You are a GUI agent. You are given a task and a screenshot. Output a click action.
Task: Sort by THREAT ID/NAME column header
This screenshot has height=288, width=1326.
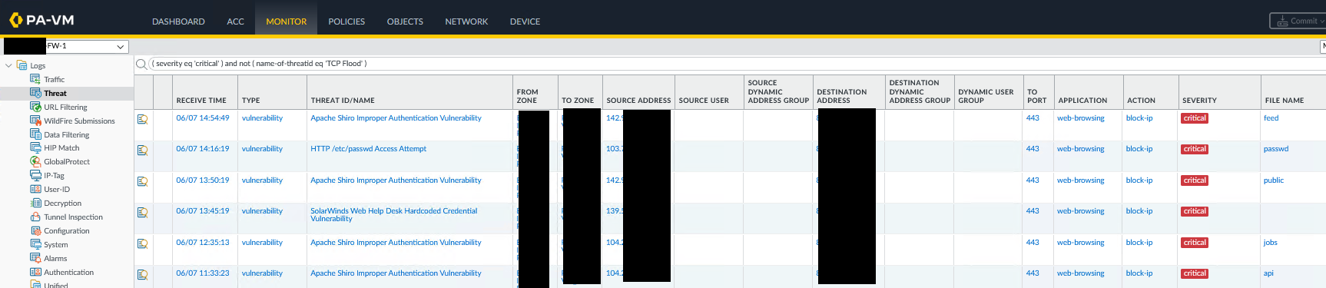[343, 101]
